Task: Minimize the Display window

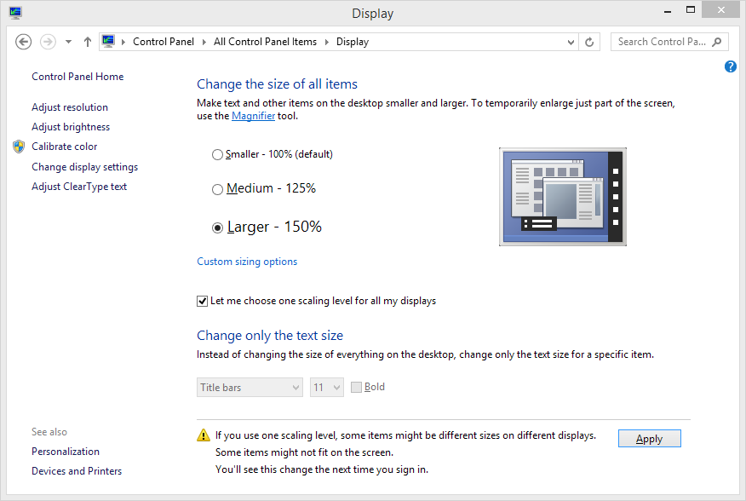Action: coord(668,11)
